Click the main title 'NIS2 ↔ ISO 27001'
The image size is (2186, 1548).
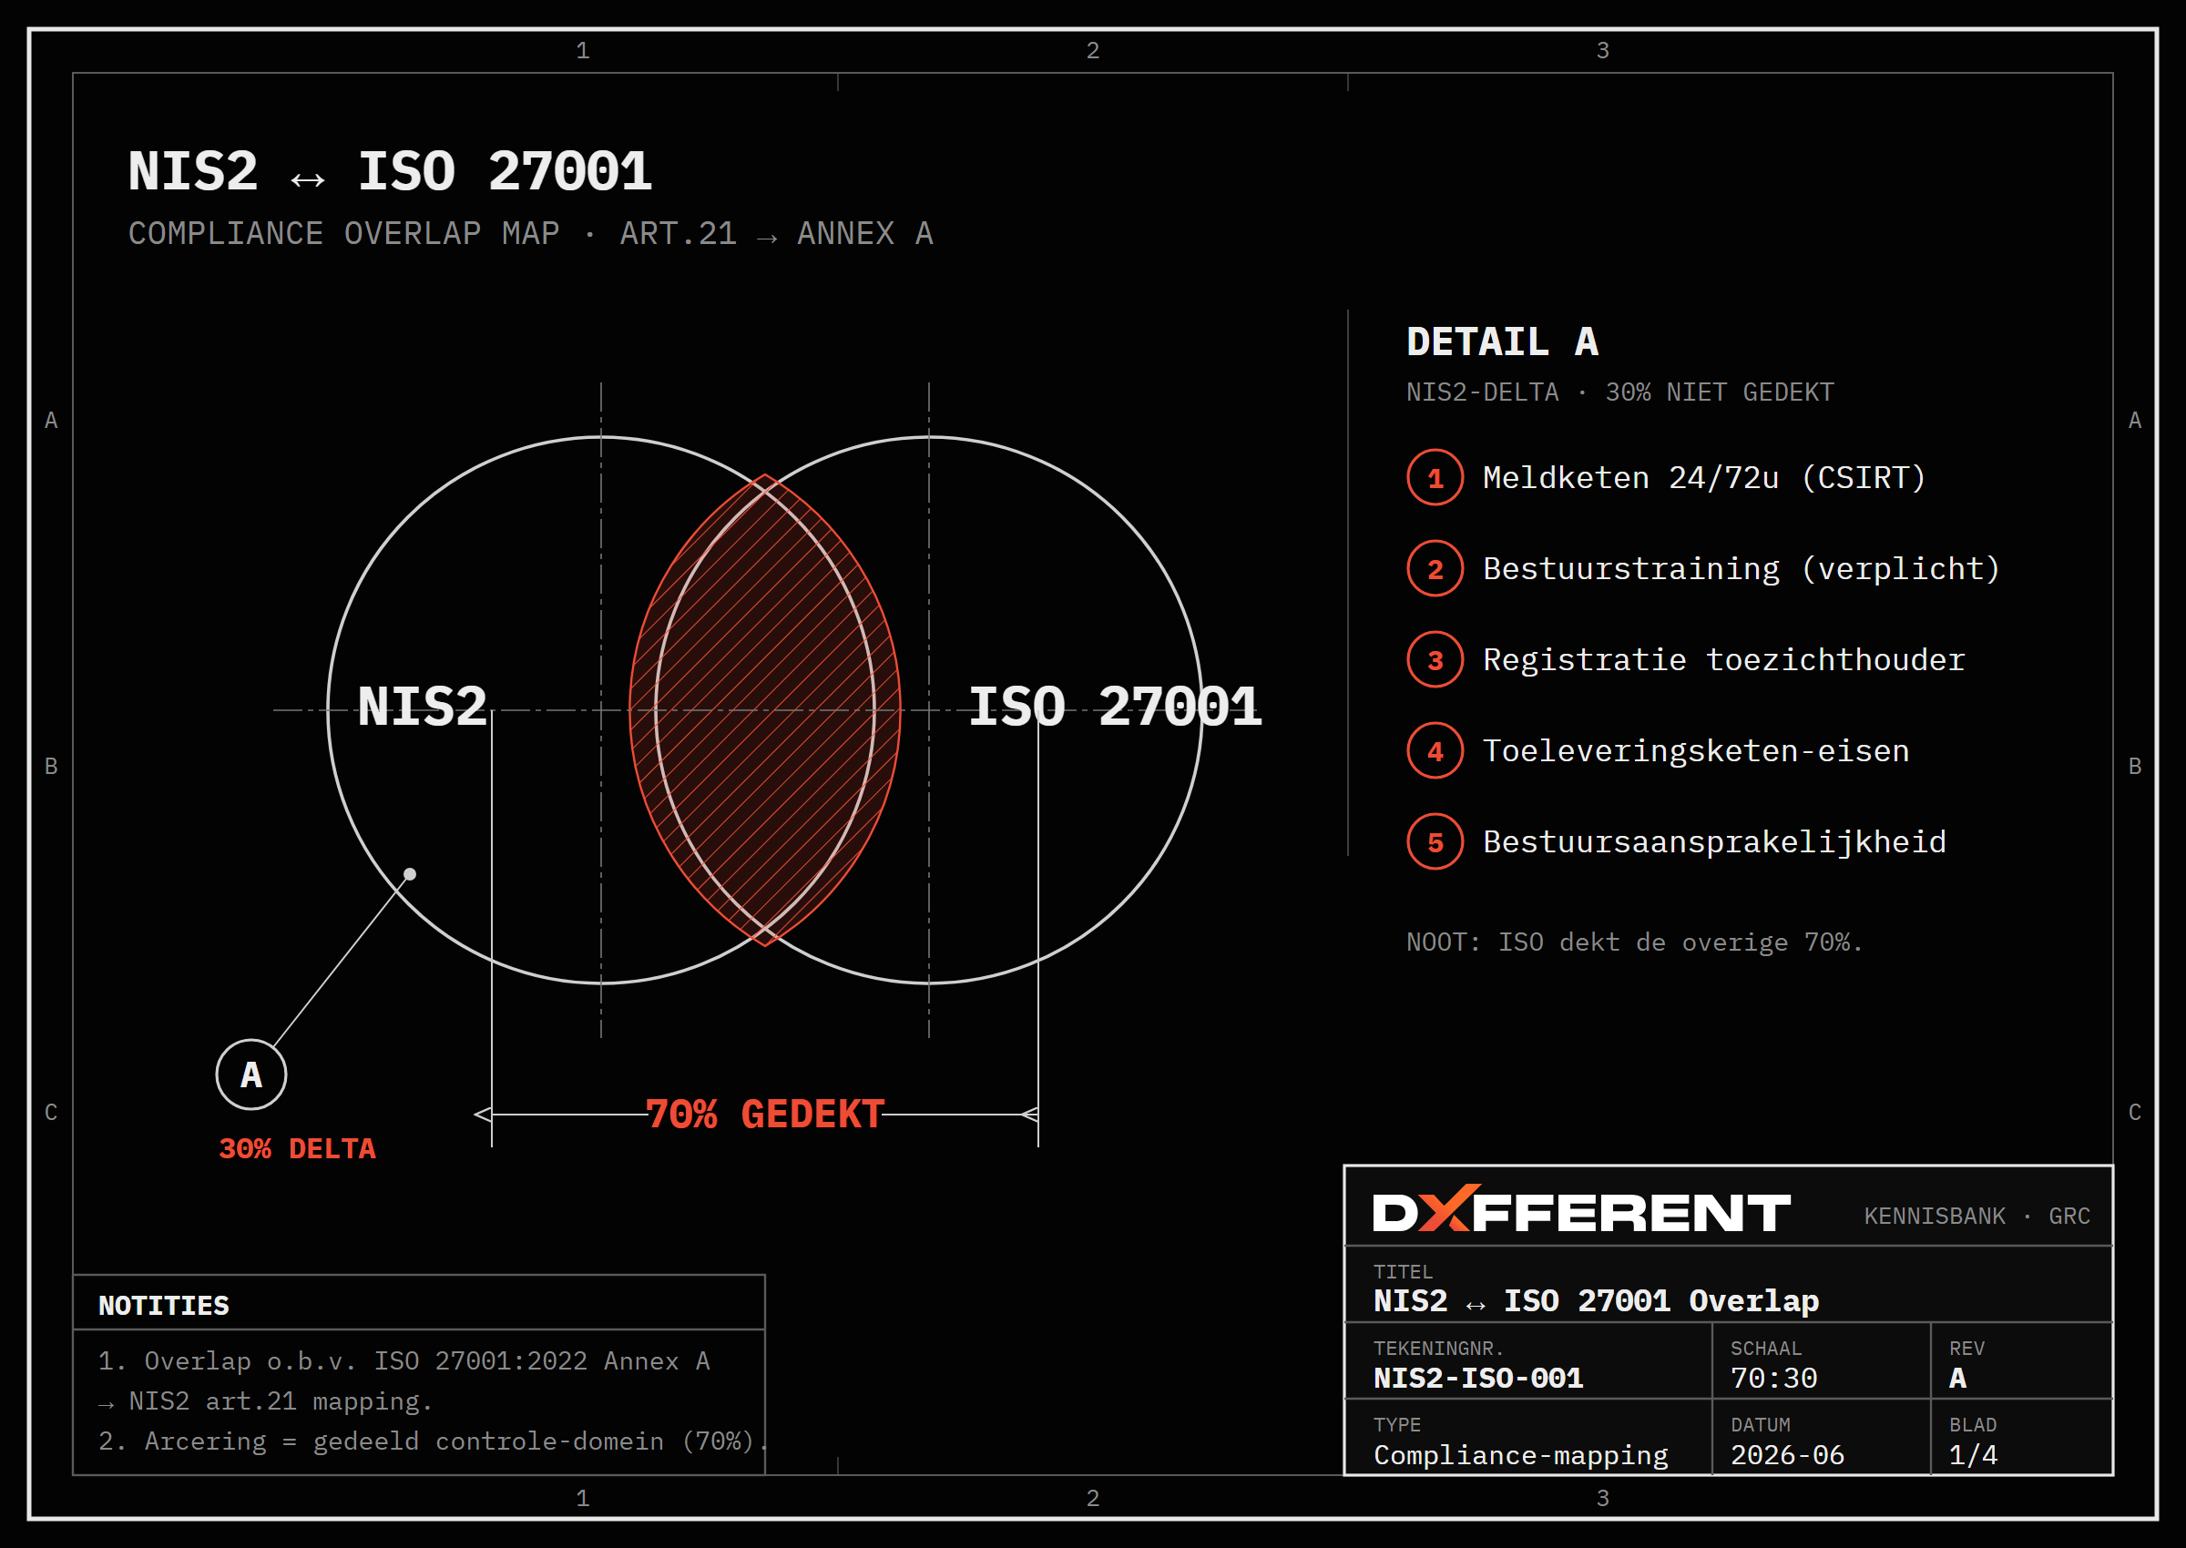click(x=390, y=171)
